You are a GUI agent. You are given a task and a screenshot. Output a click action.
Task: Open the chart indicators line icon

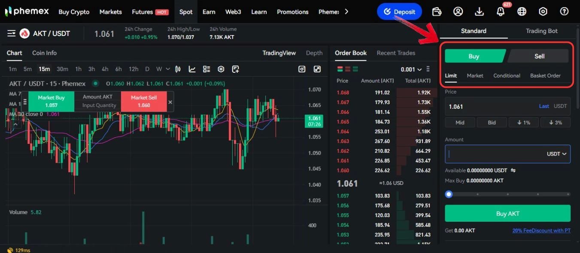[x=192, y=69]
